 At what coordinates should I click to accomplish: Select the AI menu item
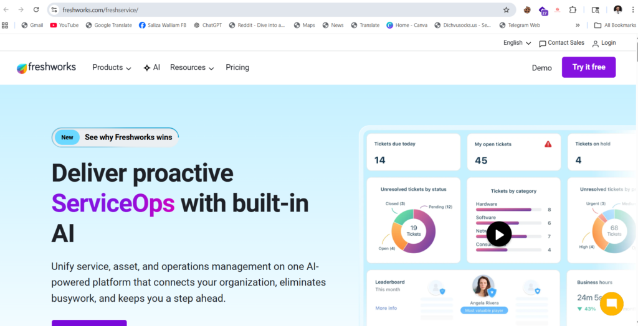coord(152,68)
